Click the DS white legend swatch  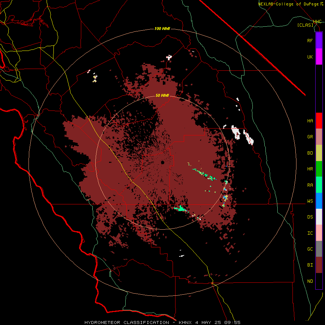(319, 217)
